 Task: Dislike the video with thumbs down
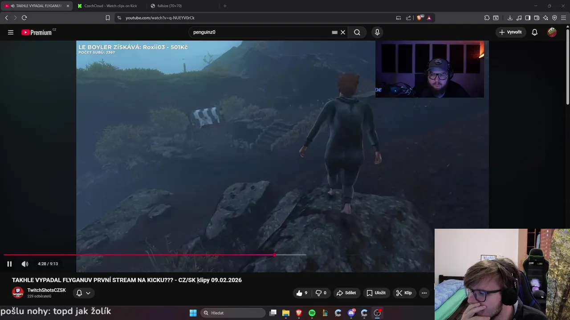point(321,293)
